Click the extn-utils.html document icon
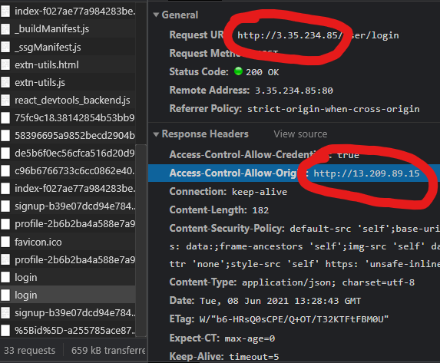 [x=5, y=64]
